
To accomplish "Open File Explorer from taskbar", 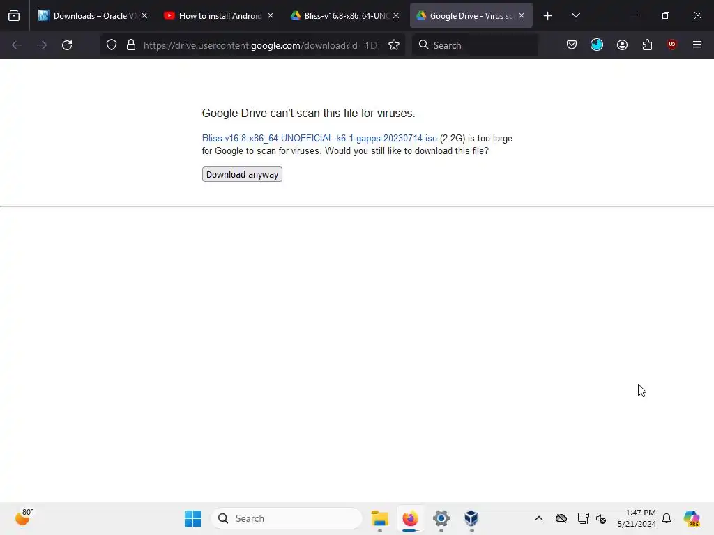I will 380,518.
